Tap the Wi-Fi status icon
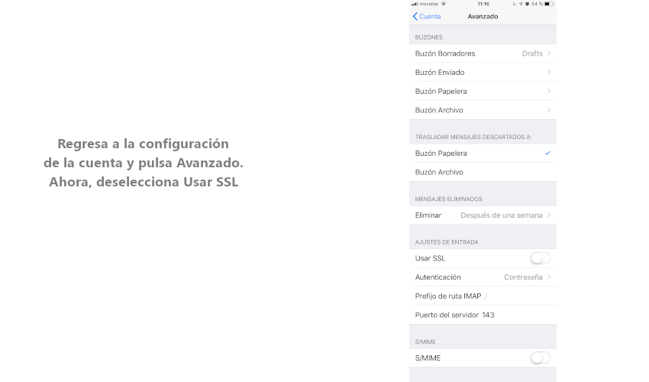 pos(444,4)
